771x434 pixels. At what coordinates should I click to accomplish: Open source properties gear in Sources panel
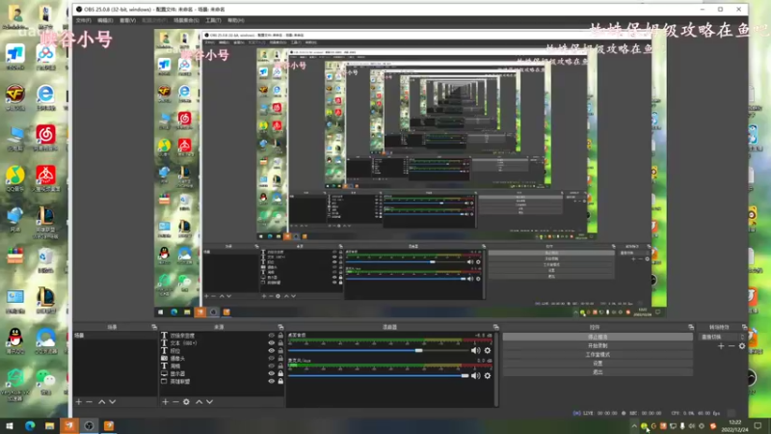[186, 402]
